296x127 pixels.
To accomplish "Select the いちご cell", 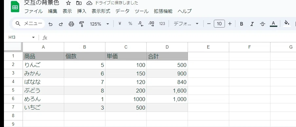I will tap(44, 108).
